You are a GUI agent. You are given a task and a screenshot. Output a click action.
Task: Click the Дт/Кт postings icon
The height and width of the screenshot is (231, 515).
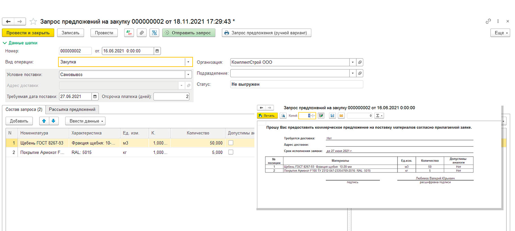[129, 33]
